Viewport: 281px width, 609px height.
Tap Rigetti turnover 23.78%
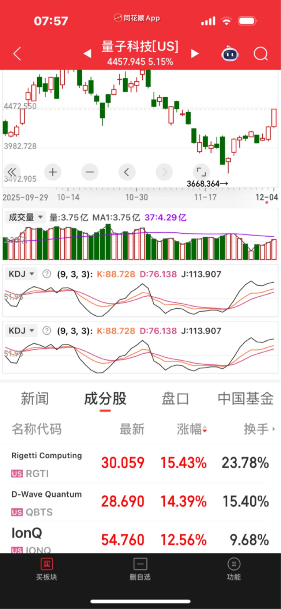(x=246, y=463)
